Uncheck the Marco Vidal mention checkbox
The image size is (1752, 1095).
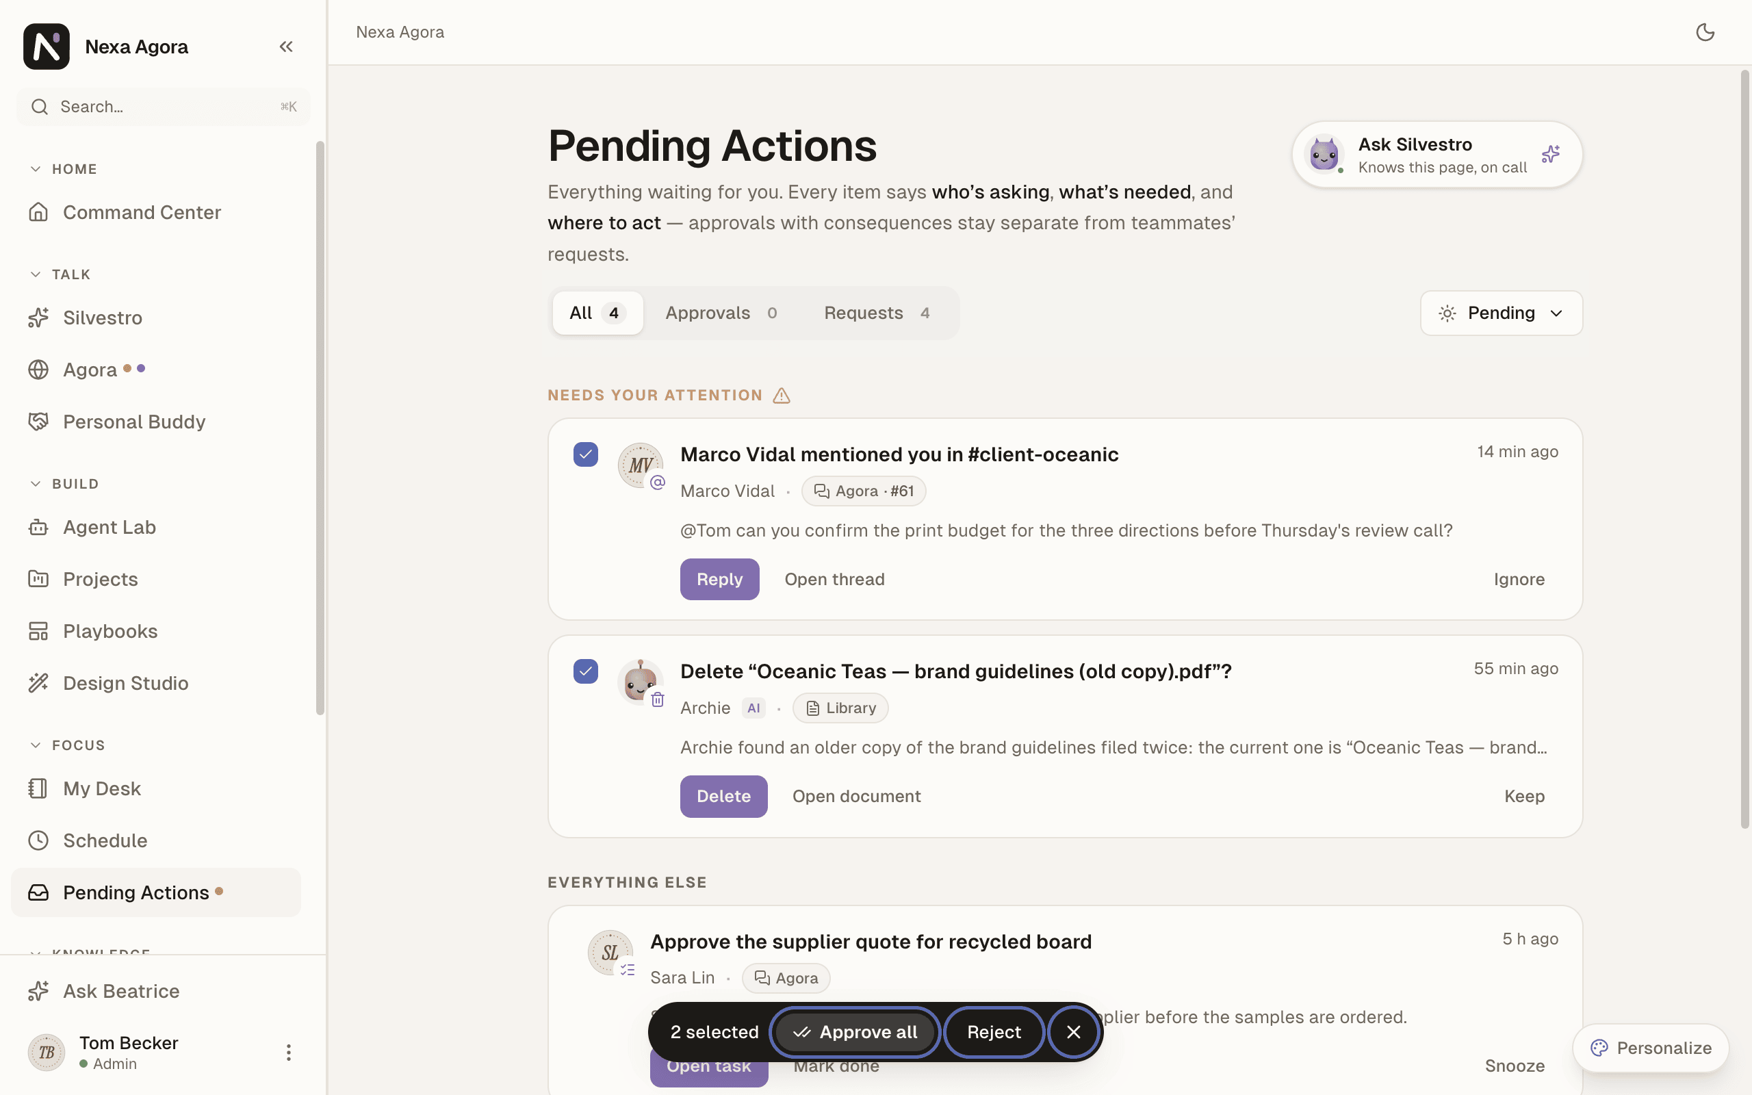pos(585,454)
